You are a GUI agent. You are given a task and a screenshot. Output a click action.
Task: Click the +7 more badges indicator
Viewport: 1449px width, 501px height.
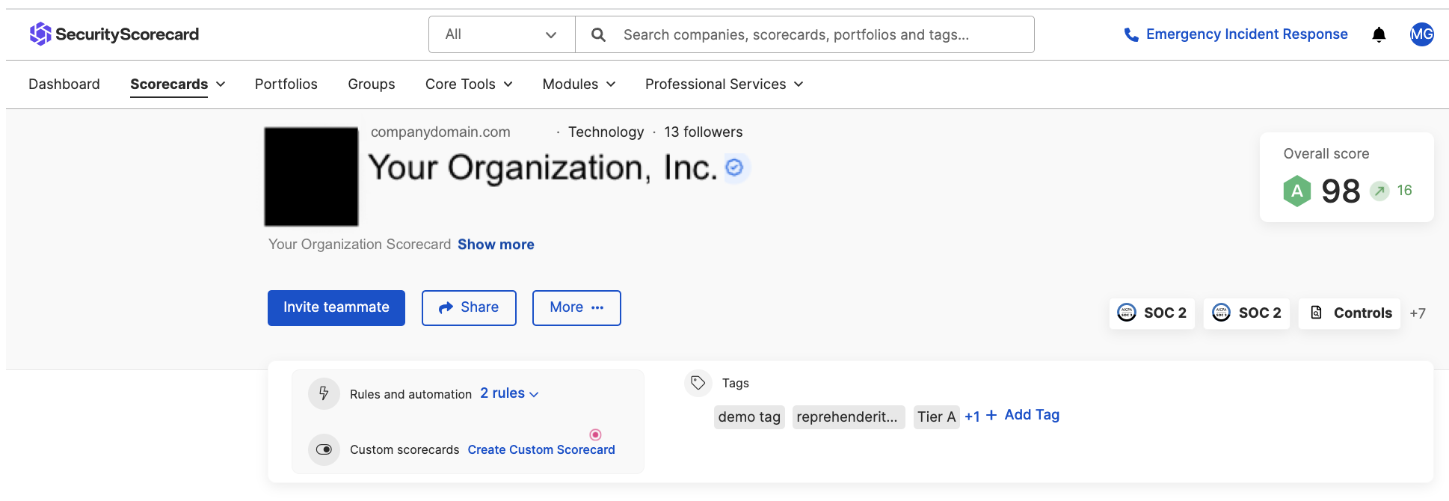pyautogui.click(x=1418, y=313)
